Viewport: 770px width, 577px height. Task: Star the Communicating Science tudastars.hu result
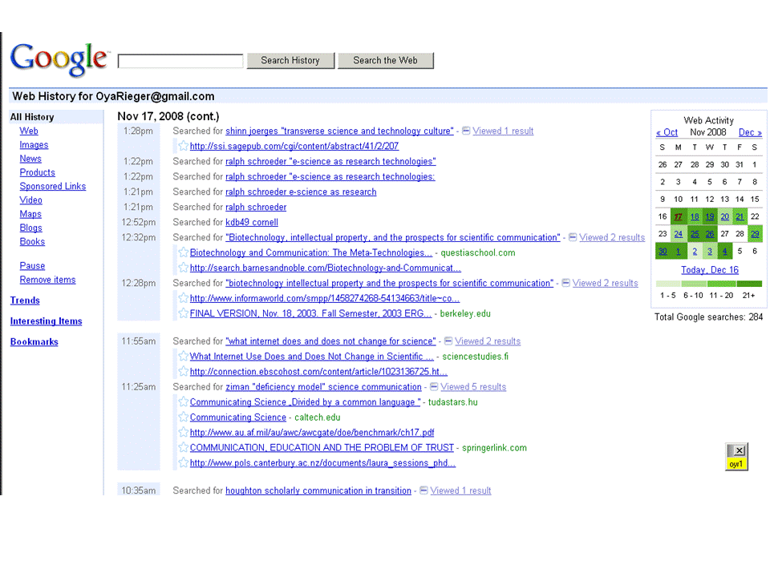183,401
